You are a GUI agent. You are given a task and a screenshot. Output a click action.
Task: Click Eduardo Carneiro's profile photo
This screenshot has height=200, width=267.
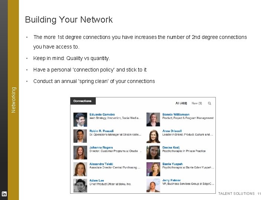click(80, 120)
